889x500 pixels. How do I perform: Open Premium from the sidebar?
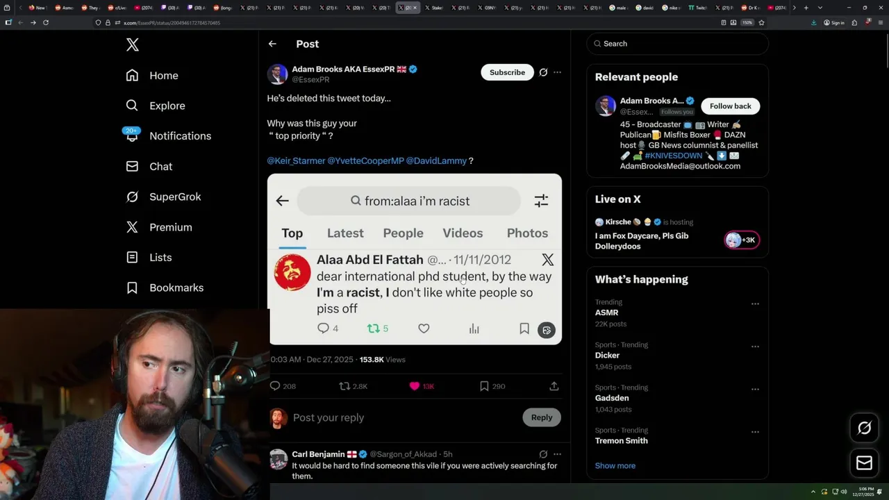158,227
